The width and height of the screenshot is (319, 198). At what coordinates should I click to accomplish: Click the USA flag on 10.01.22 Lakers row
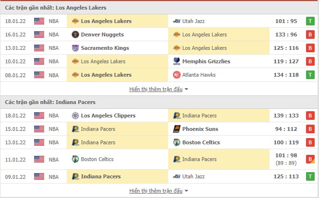tap(39, 61)
